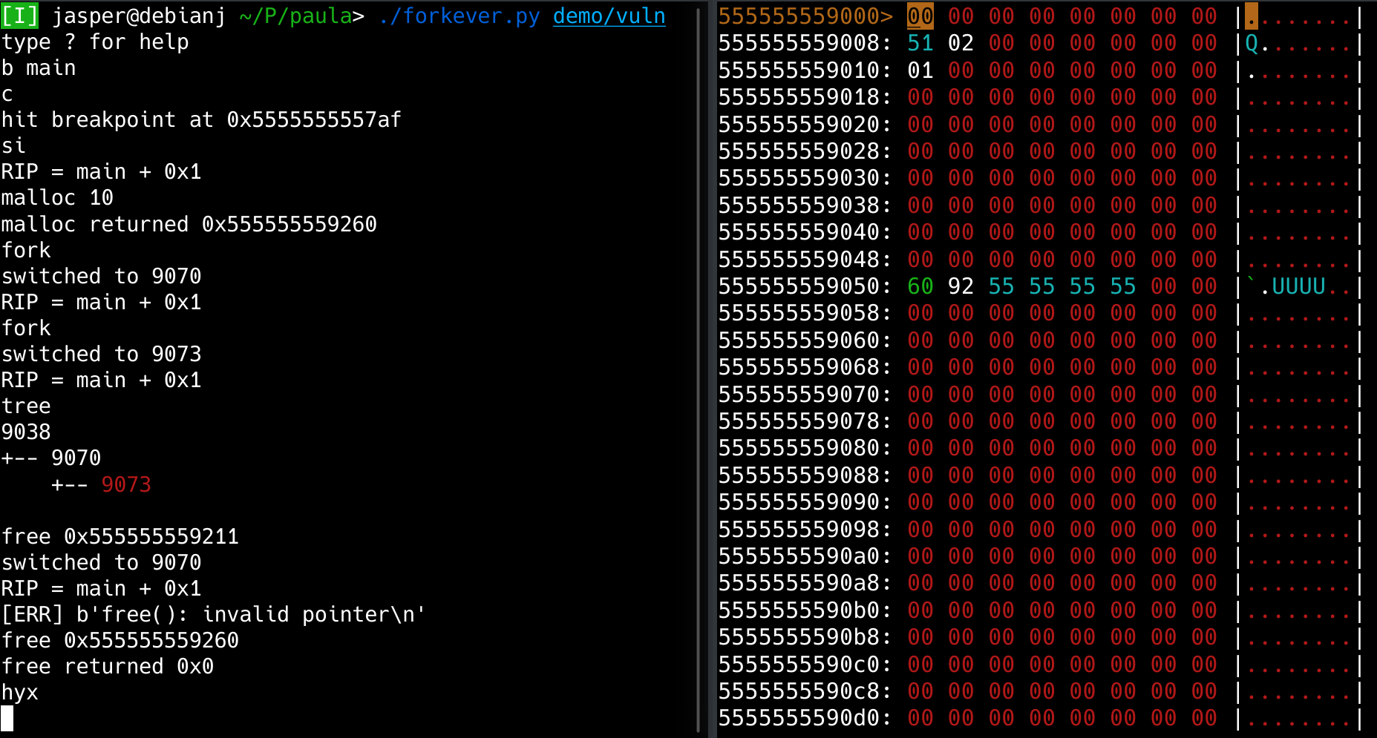Click 'switched to 9073' line
This screenshot has height=738, width=1377.
[101, 354]
